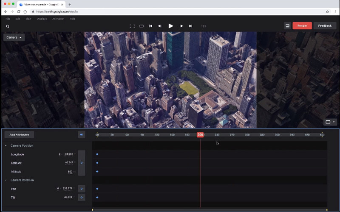Toggle loop playback
This screenshot has height=212, width=340.
(x=141, y=26)
